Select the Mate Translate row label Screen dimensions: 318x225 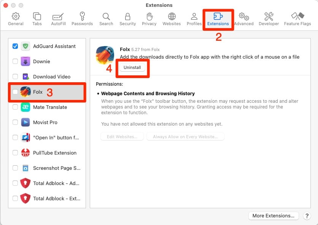pos(50,107)
